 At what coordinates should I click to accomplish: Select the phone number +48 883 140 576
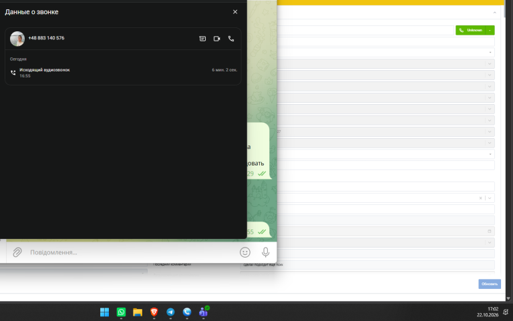click(46, 38)
